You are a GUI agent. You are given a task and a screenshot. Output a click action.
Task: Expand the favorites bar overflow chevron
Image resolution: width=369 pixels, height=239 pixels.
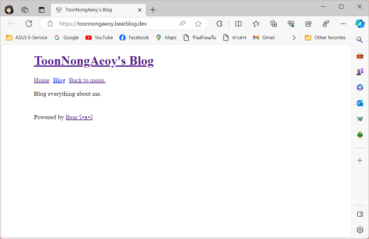[x=294, y=38]
